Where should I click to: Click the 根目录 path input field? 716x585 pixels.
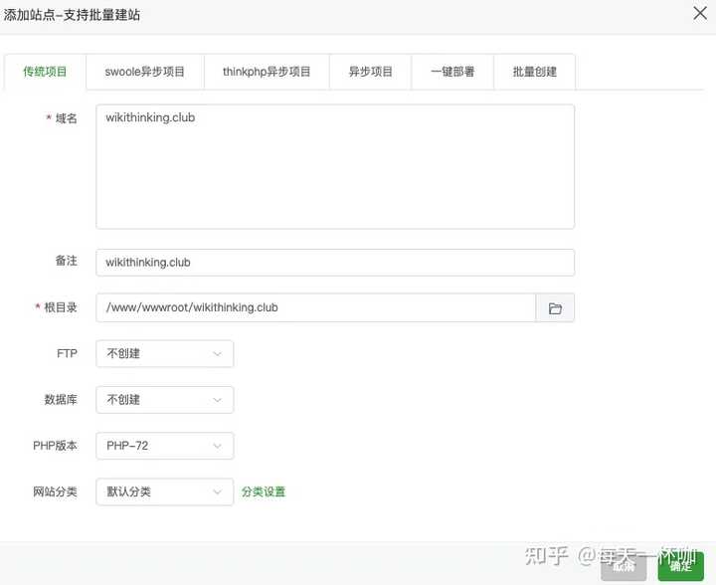click(315, 308)
